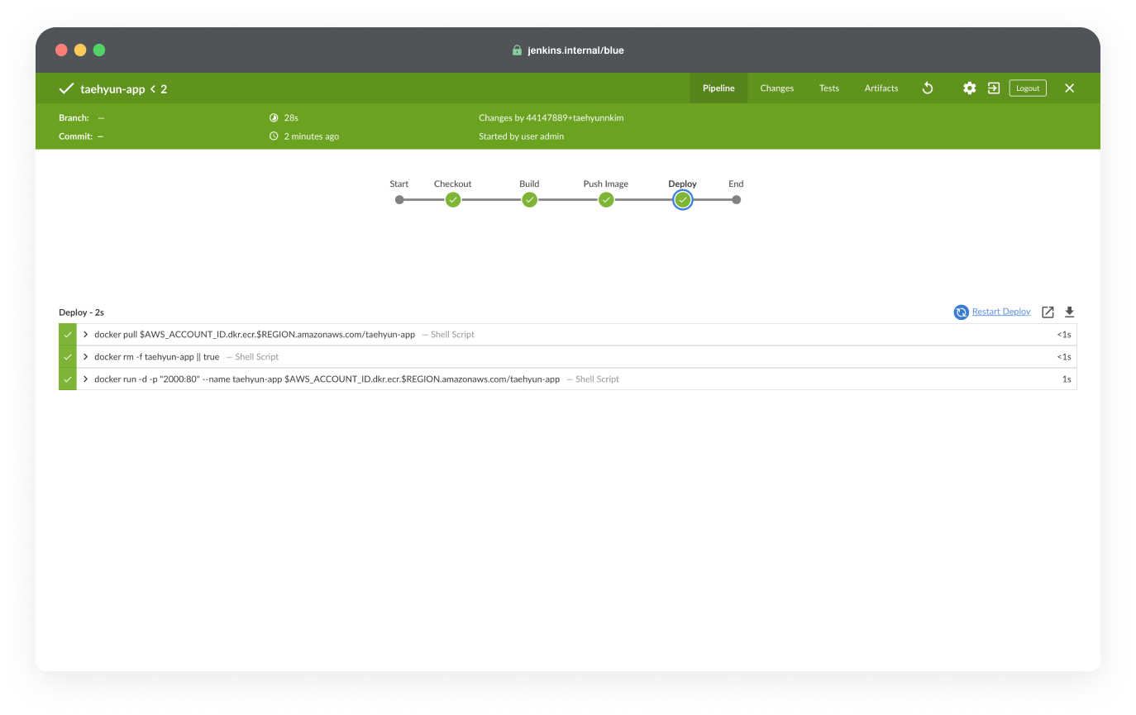Expand the docker run step log
This screenshot has width=1136, height=715.
coord(86,379)
